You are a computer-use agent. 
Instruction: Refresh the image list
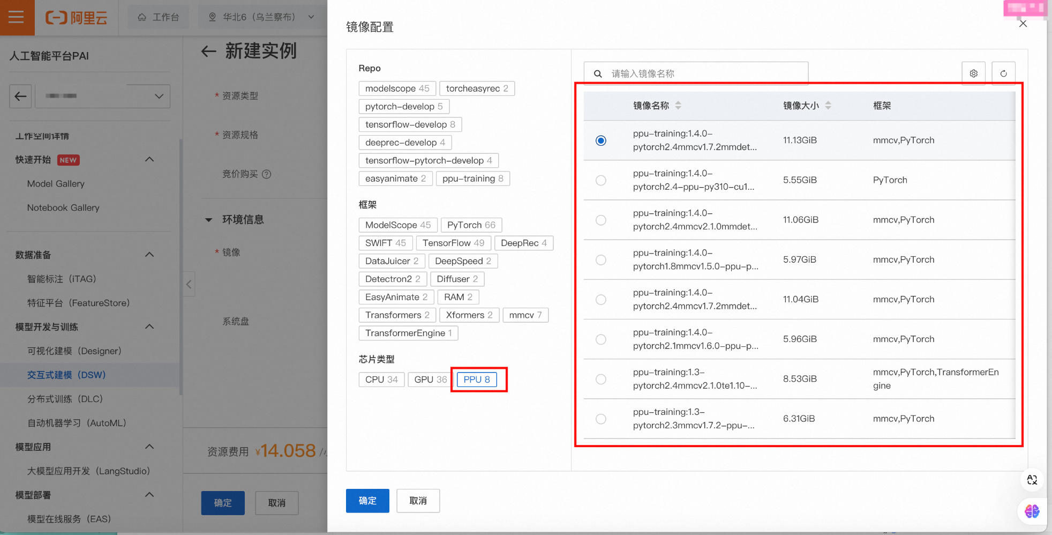tap(1004, 73)
